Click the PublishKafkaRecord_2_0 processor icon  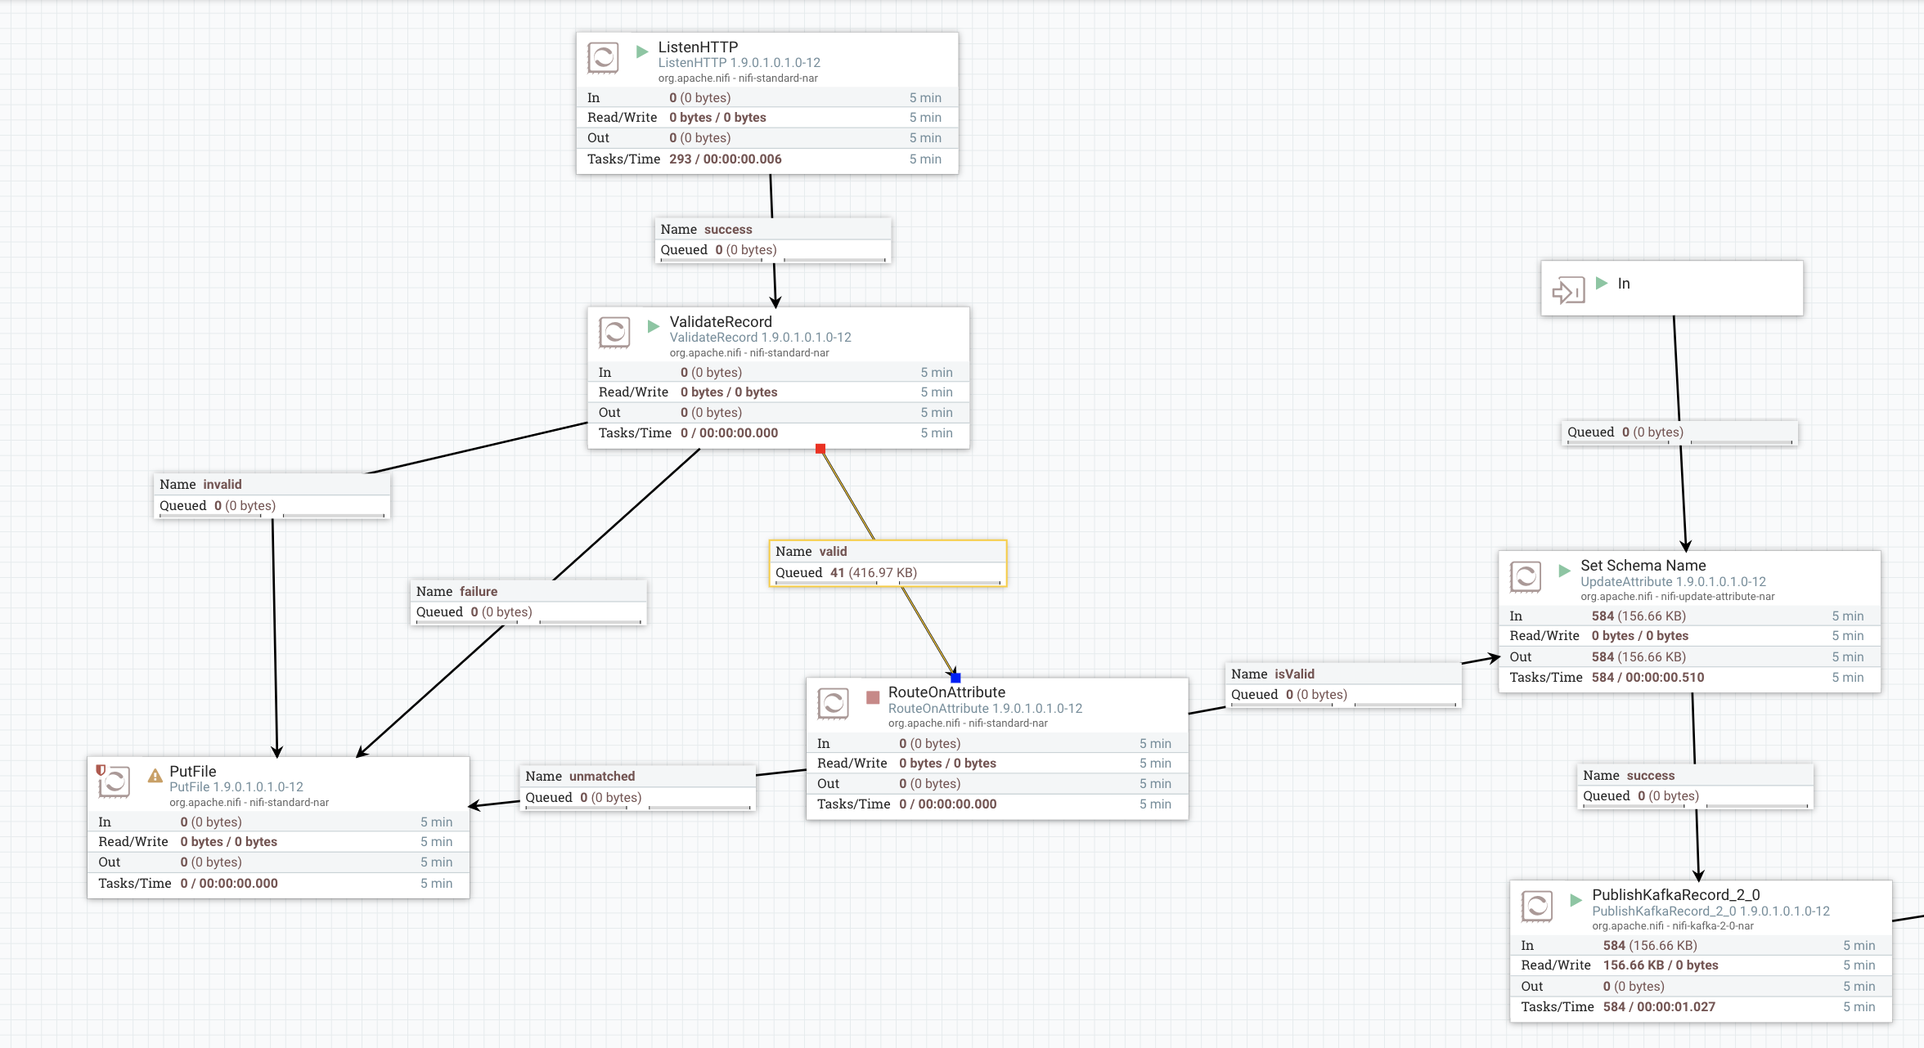point(1537,907)
